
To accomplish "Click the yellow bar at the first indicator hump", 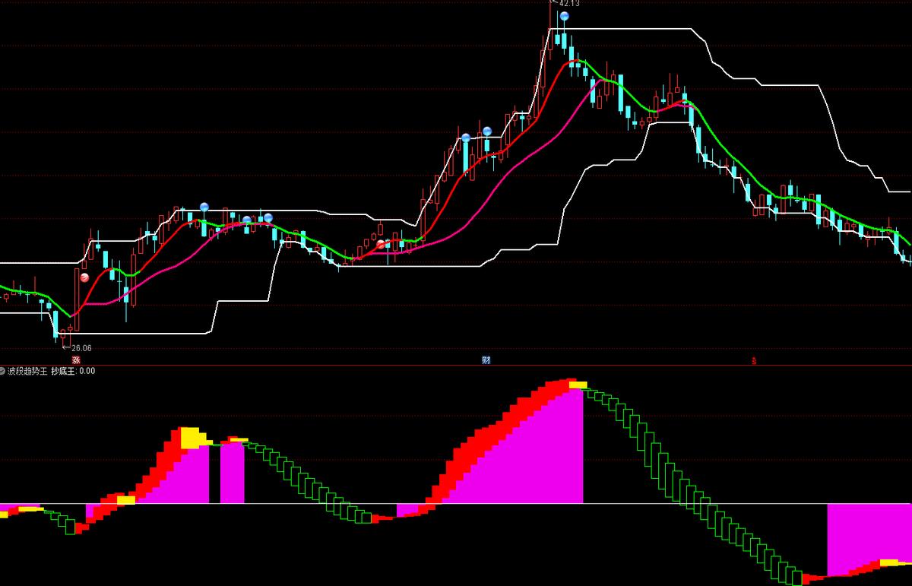I will click(194, 437).
